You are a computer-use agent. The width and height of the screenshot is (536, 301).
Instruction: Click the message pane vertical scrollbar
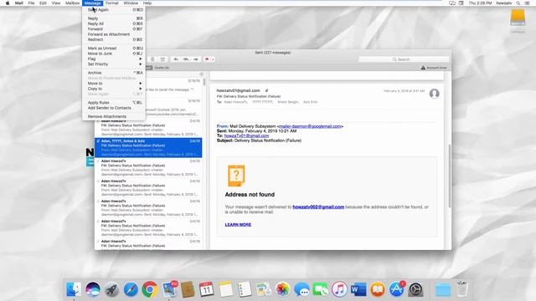pyautogui.click(x=449, y=176)
